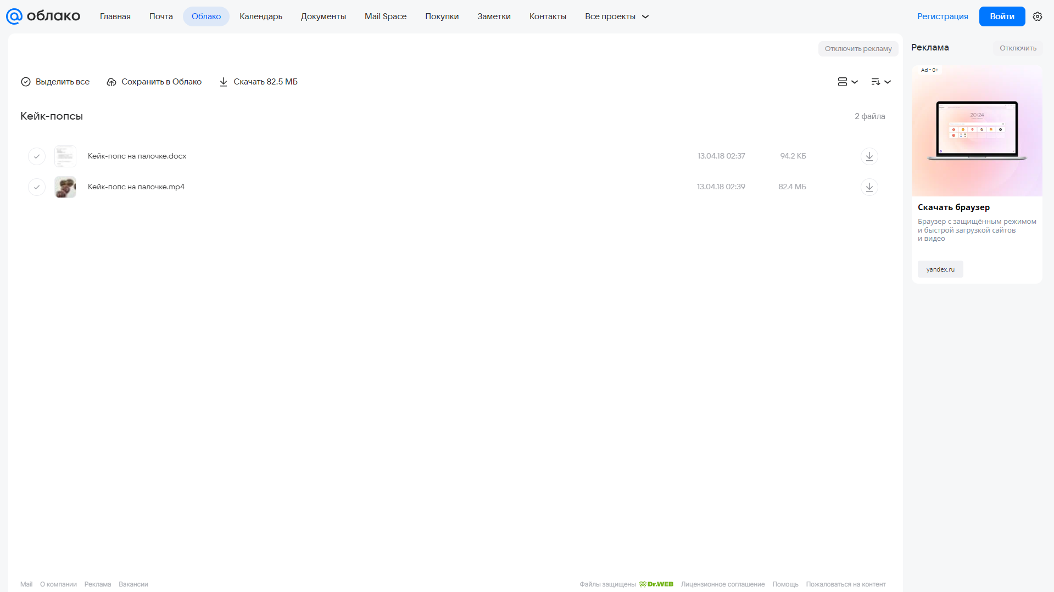Open the mp4 video thumbnail
Image resolution: width=1054 pixels, height=592 pixels.
tap(65, 187)
